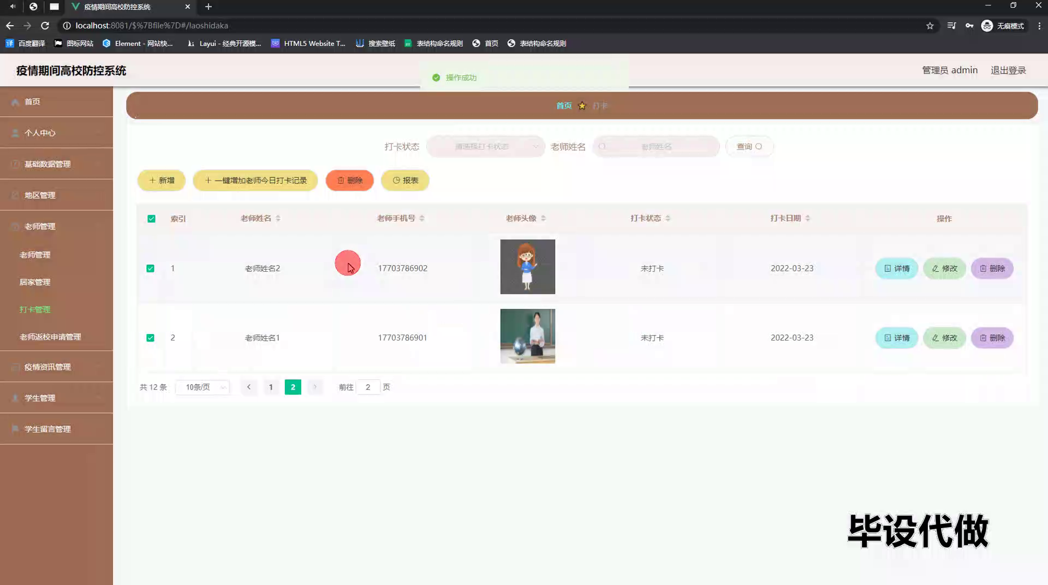
Task: Click the classroom teacher photo thumbnail
Action: click(527, 336)
